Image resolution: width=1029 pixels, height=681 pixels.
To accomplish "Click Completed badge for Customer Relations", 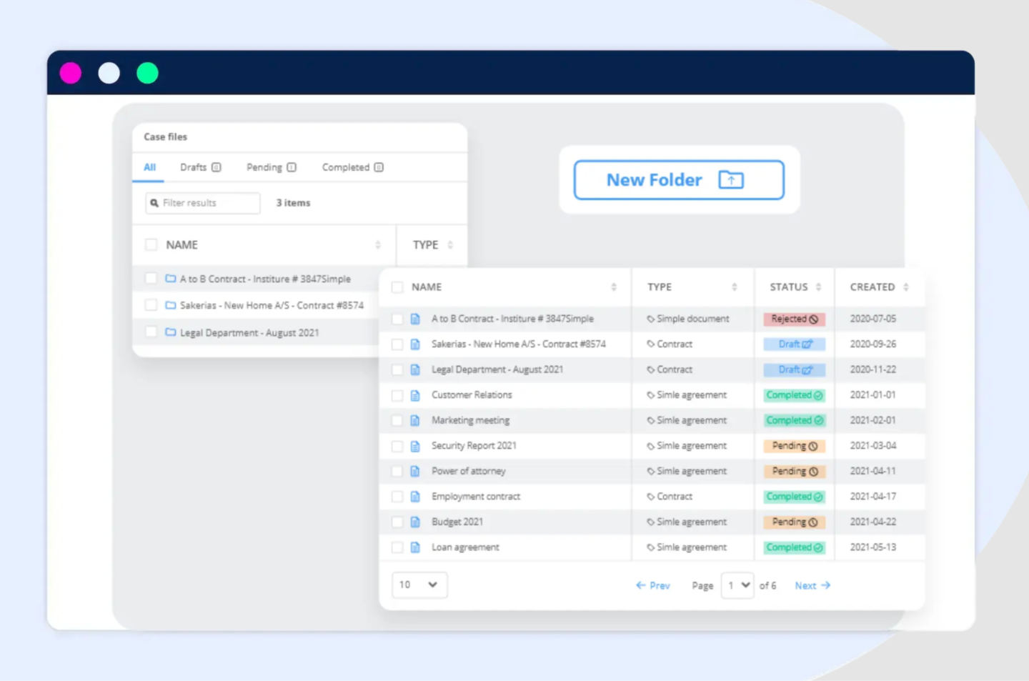I will click(x=795, y=395).
